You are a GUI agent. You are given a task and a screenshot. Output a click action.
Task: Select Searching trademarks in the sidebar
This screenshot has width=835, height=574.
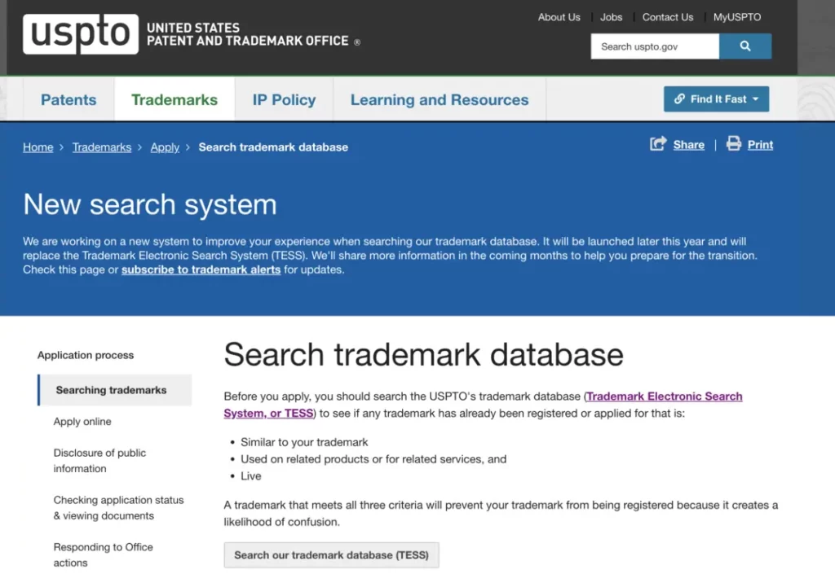pyautogui.click(x=115, y=390)
